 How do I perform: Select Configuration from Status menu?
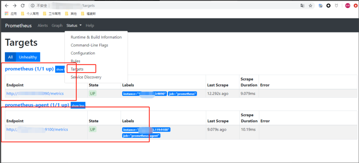(x=96, y=53)
